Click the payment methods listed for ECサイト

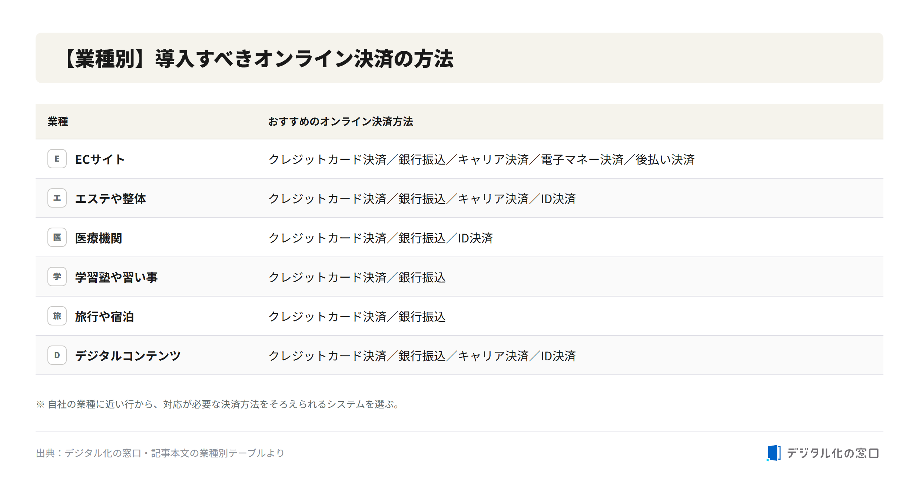click(x=481, y=159)
